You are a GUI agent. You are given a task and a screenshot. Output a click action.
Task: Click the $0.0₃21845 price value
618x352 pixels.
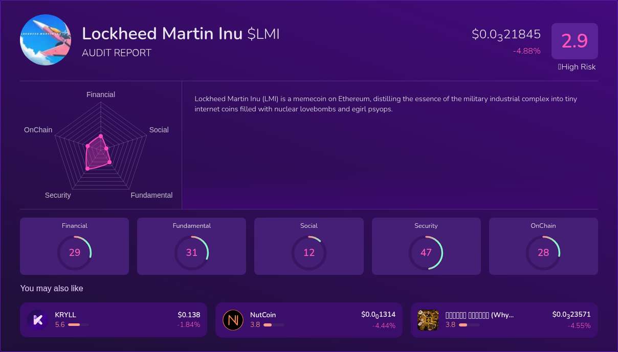pyautogui.click(x=506, y=35)
